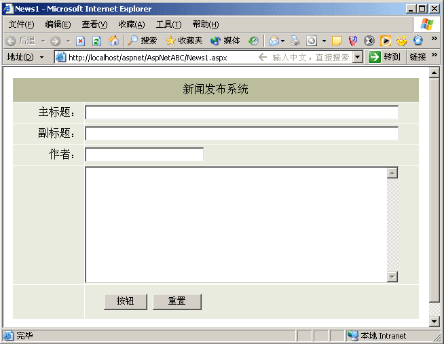Click the Chinese search hint back arrow
Image resolution: width=444 pixels, height=344 pixels.
tap(263, 58)
